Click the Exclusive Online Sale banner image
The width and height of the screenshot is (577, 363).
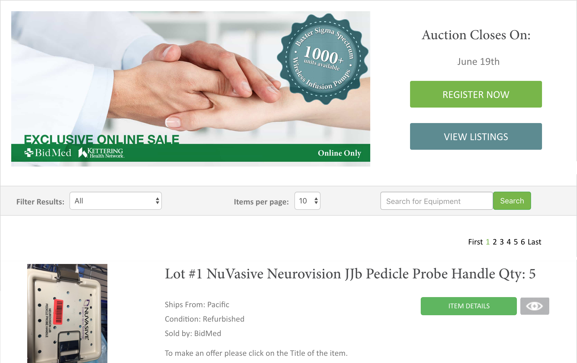tap(191, 89)
